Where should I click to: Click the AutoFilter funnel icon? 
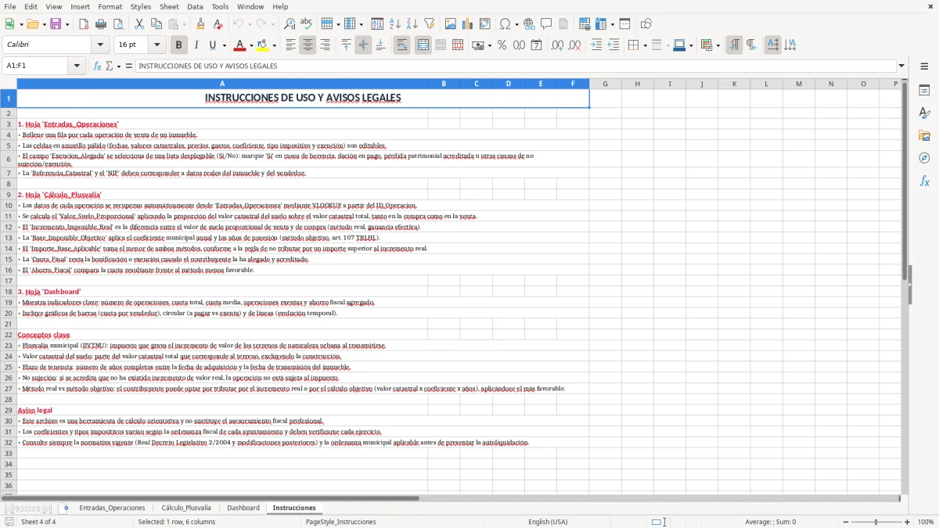(430, 24)
